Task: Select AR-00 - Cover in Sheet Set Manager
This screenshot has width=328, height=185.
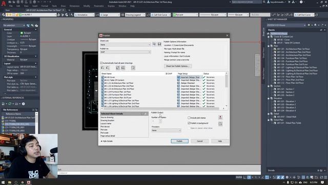Action: pos(283,40)
